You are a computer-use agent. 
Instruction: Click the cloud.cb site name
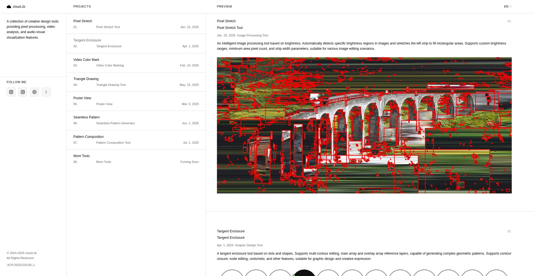tap(19, 7)
